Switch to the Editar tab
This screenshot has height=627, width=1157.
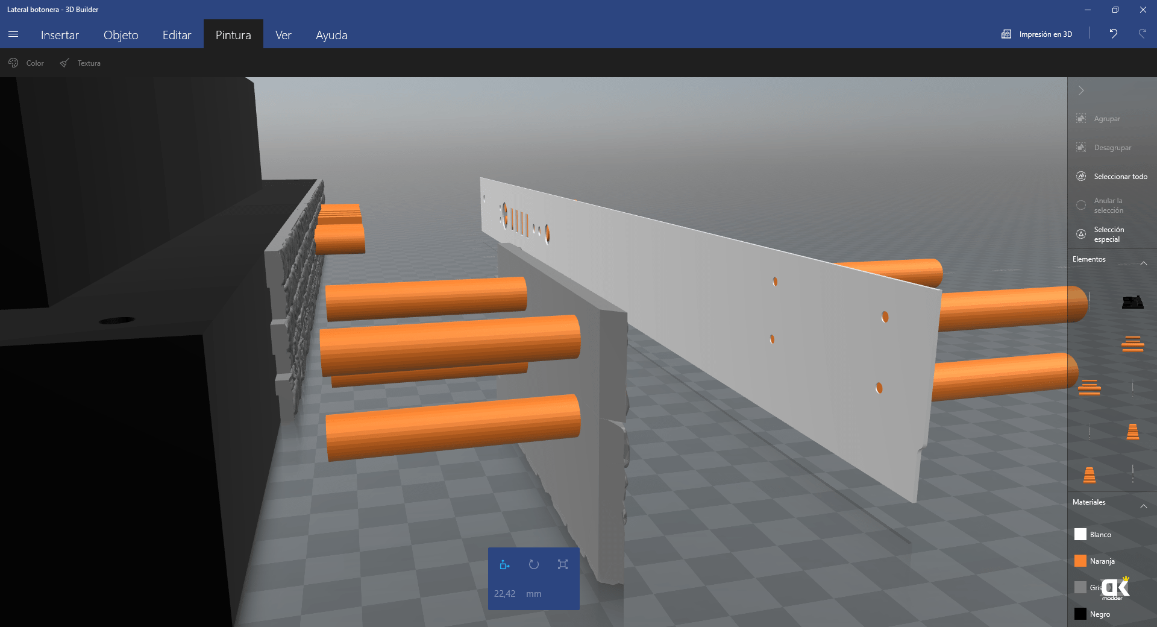click(177, 35)
